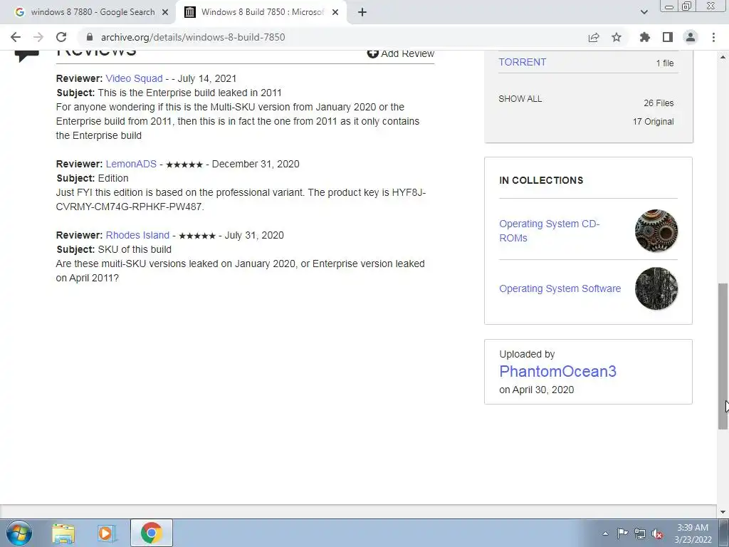
Task: Click the lock icon in address bar
Action: click(90, 37)
